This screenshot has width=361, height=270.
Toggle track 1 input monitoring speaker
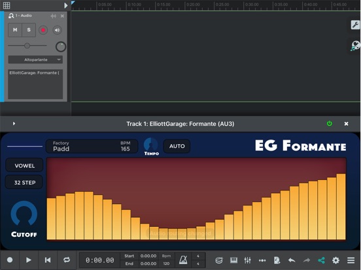[57, 30]
